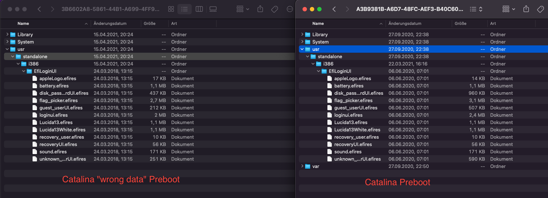Select Lucida13White.efires in left window
Viewport: 548px width, 198px height.
[x=63, y=130]
